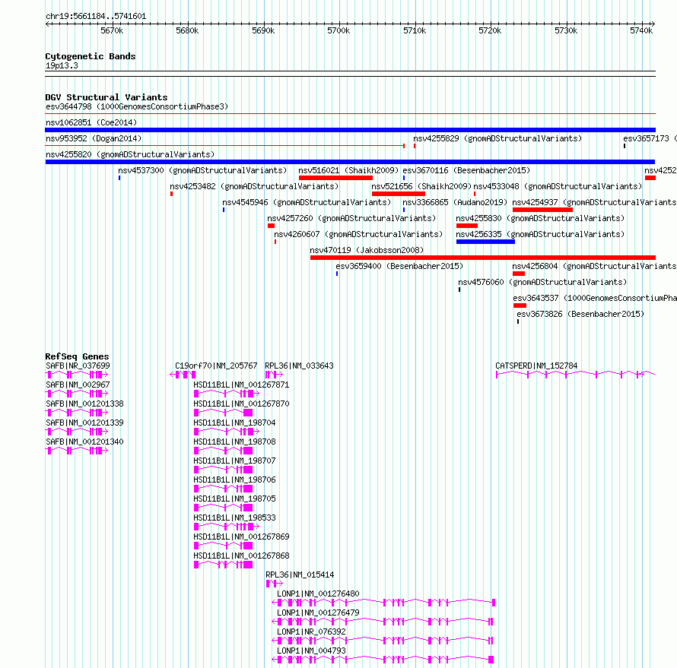Open esv3673826 (Besenbacher2015) label
The height and width of the screenshot is (668, 677).
pyautogui.click(x=580, y=314)
